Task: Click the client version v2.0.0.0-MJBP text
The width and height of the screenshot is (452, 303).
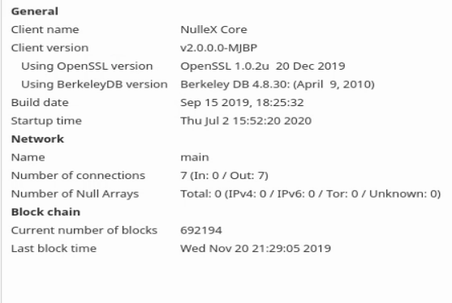Action: (x=218, y=48)
